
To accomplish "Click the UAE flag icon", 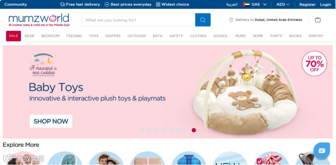I will tap(246, 4).
